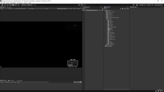The height and width of the screenshot is (92, 164).
Task: Toggle the Inspector panel lock
Action: [161, 7]
